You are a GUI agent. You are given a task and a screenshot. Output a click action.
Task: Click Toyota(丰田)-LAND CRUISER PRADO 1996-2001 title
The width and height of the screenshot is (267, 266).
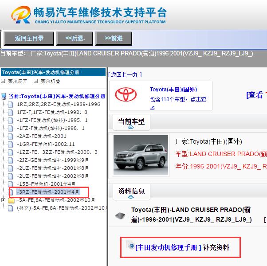coord(191,215)
